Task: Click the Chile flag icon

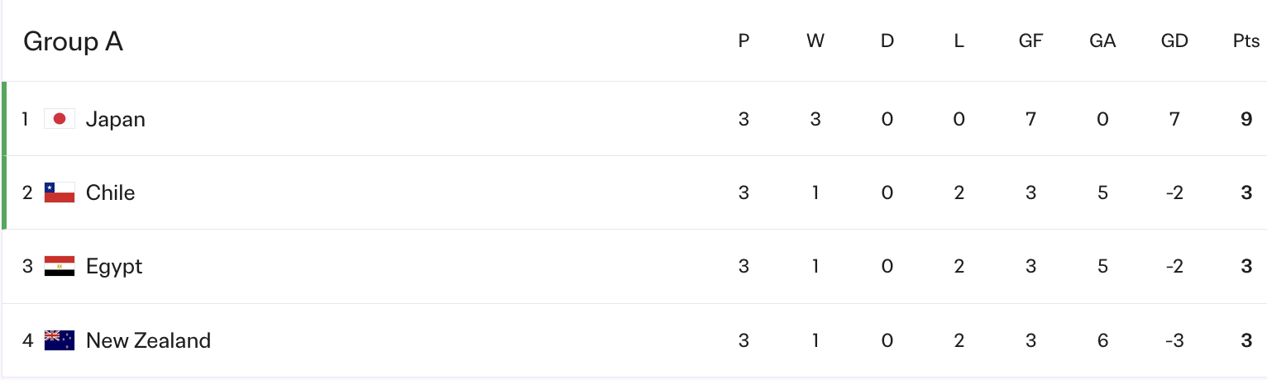Action: [x=60, y=192]
